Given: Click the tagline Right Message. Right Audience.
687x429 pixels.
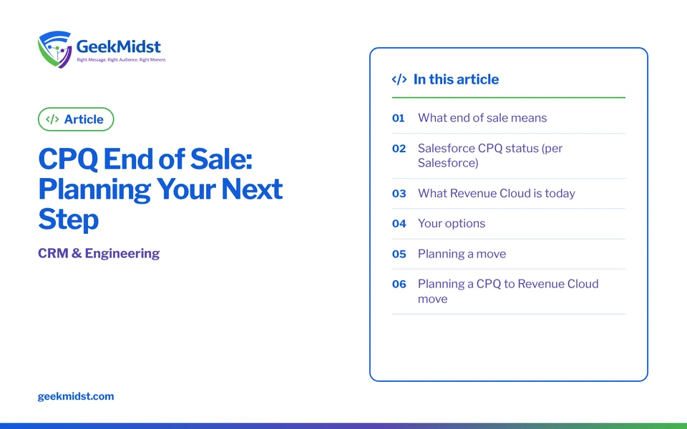Looking at the screenshot, I should point(122,59).
